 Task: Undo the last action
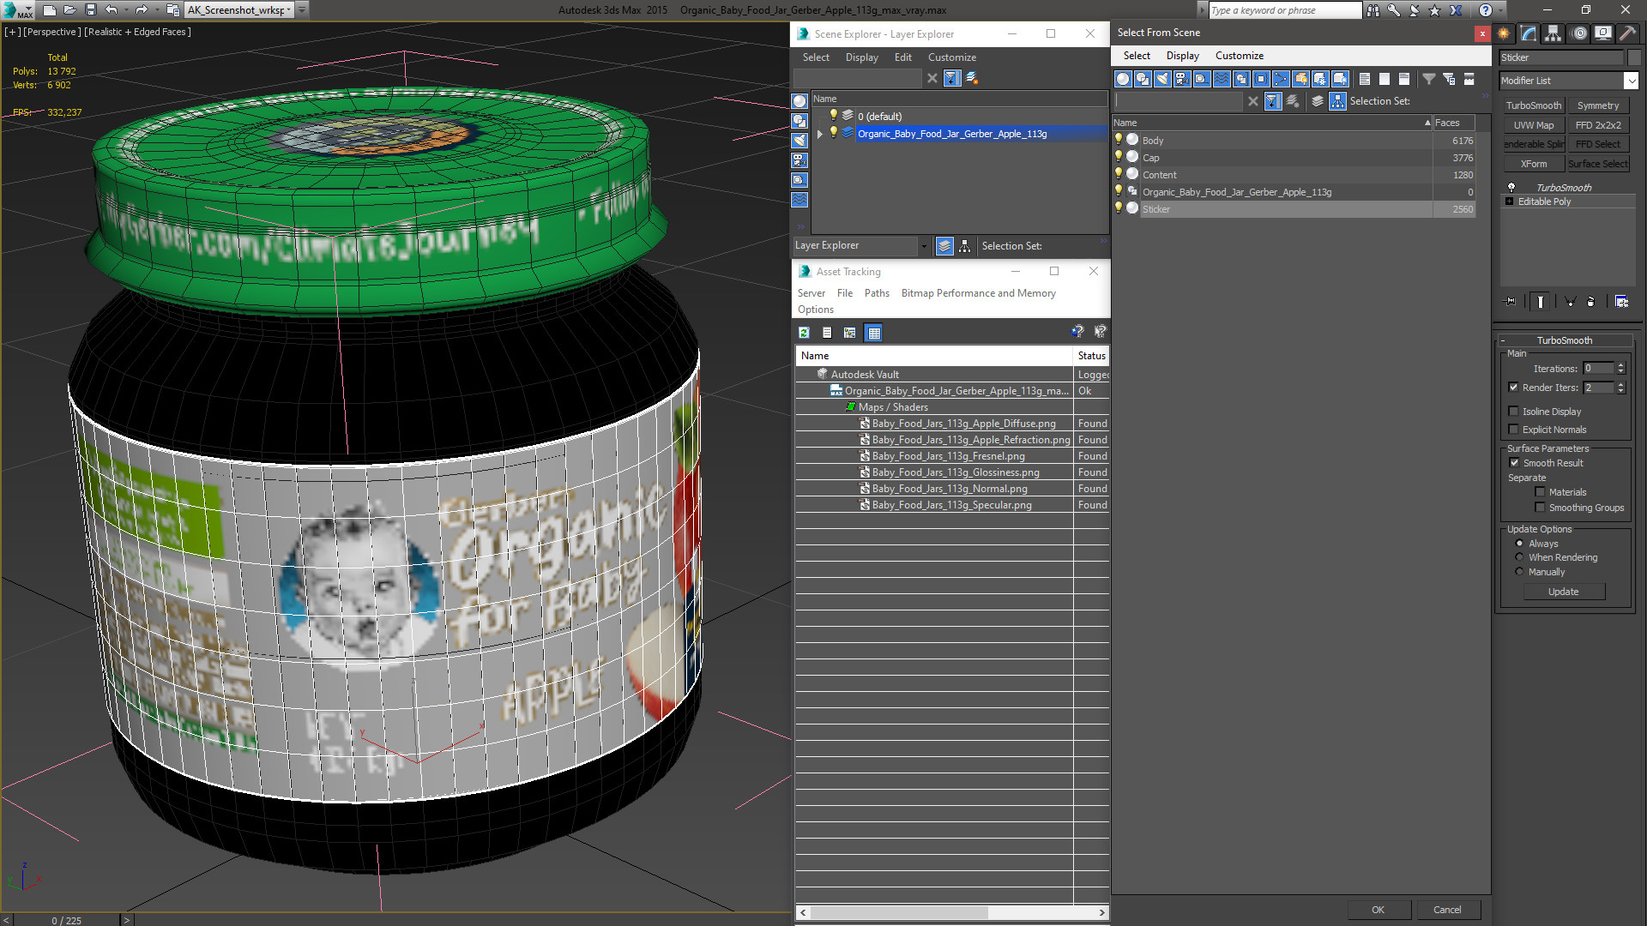coord(112,10)
